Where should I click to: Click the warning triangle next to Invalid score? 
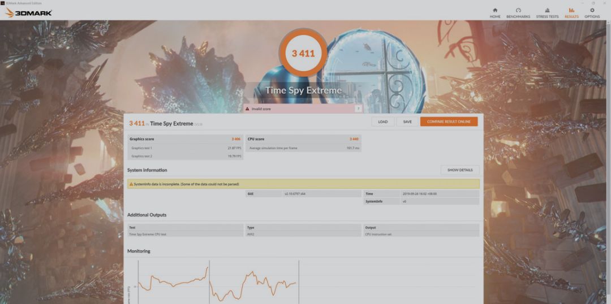point(247,109)
